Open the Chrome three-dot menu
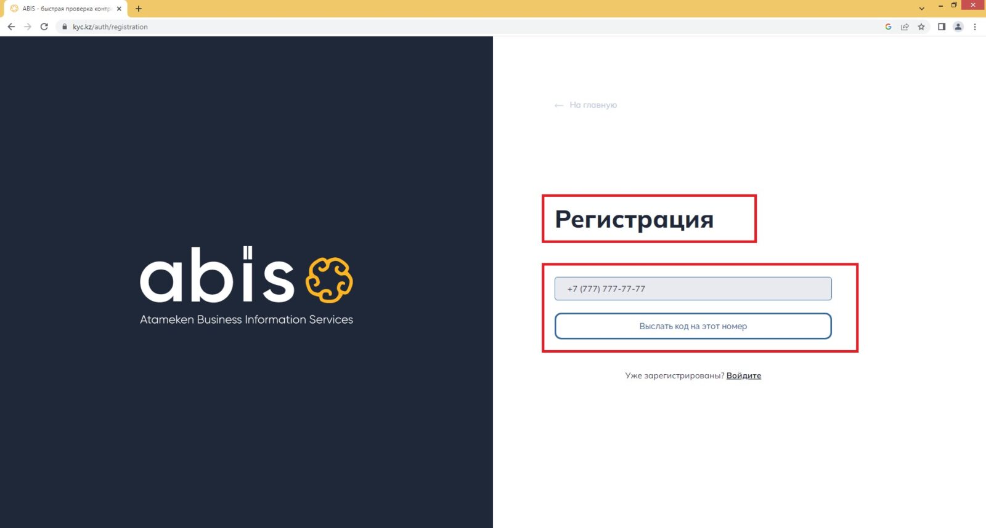The height and width of the screenshot is (528, 986). [x=975, y=26]
